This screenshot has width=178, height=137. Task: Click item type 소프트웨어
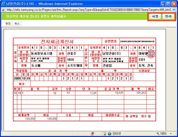click(75, 66)
